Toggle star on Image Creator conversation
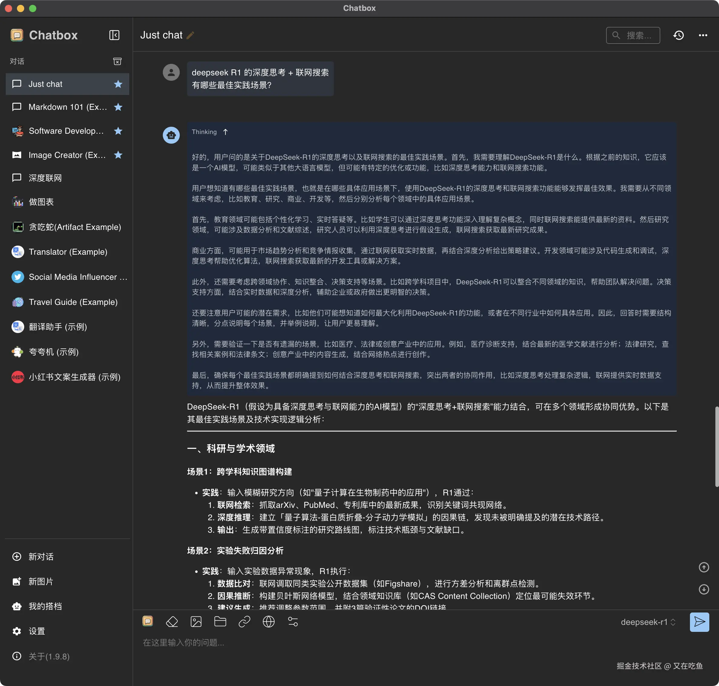 [118, 155]
